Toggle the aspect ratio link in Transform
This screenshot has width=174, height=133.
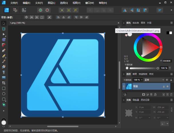click(171, 109)
